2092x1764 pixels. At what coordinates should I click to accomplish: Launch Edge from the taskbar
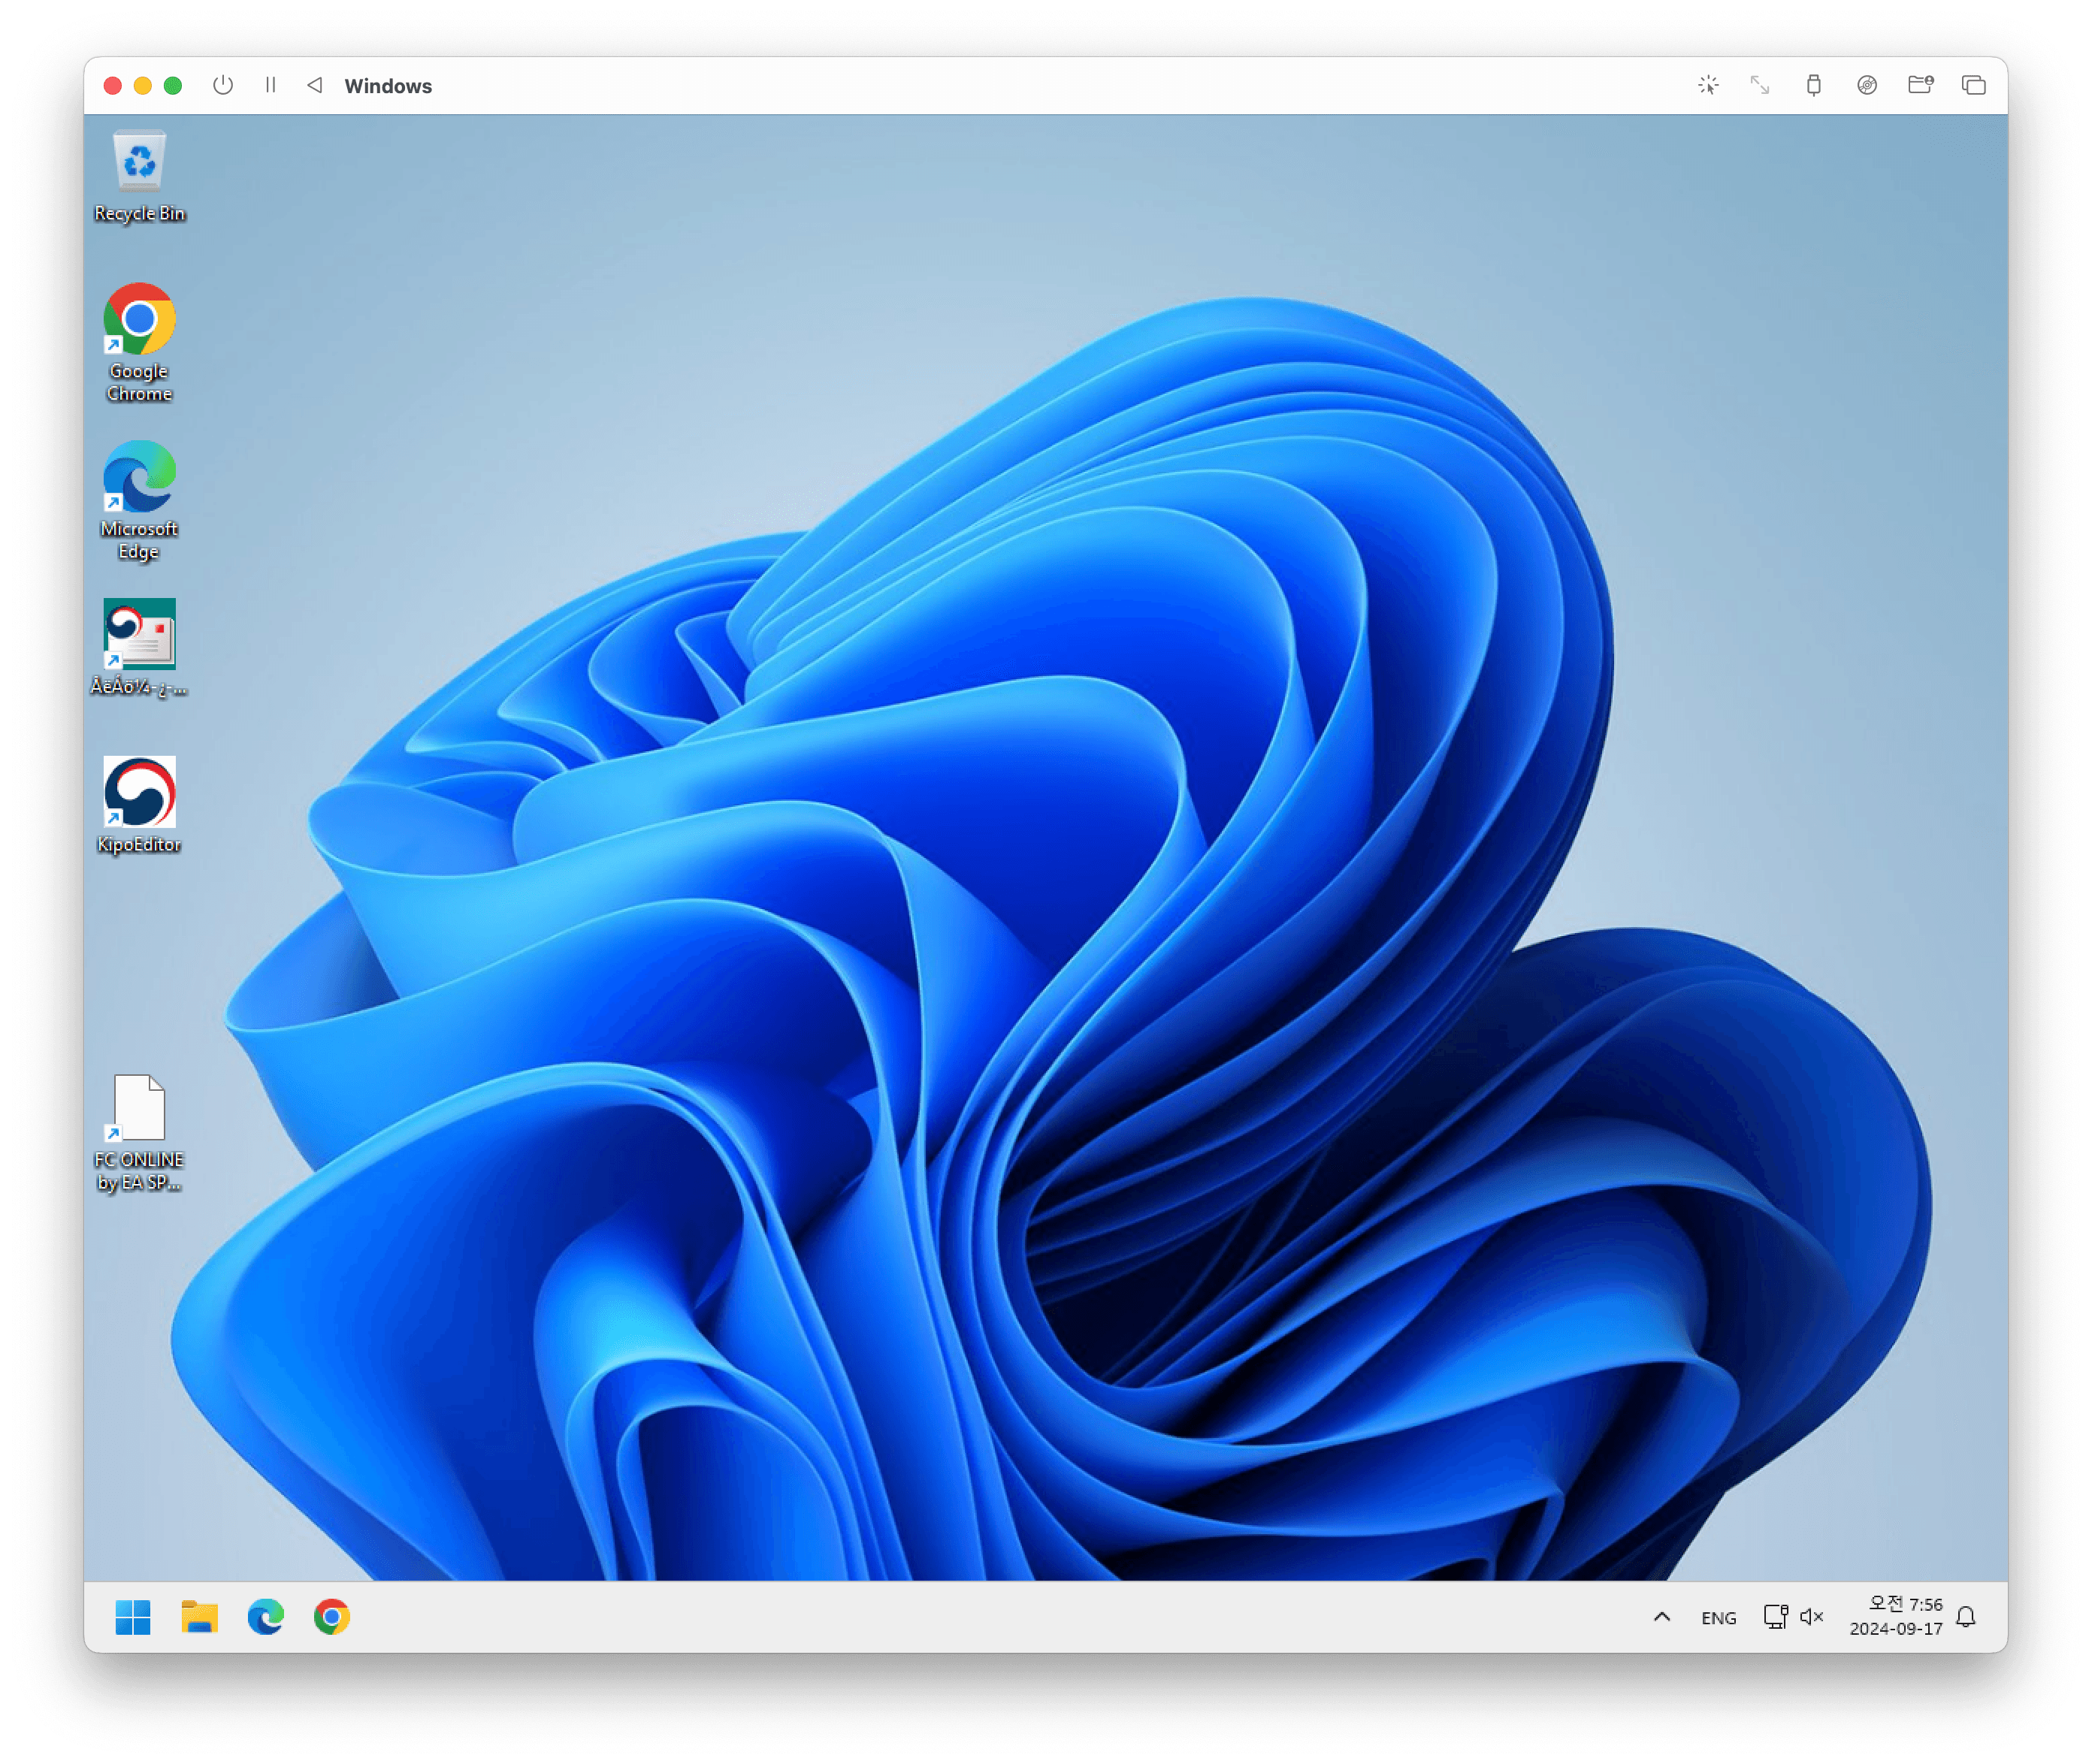tap(265, 1617)
